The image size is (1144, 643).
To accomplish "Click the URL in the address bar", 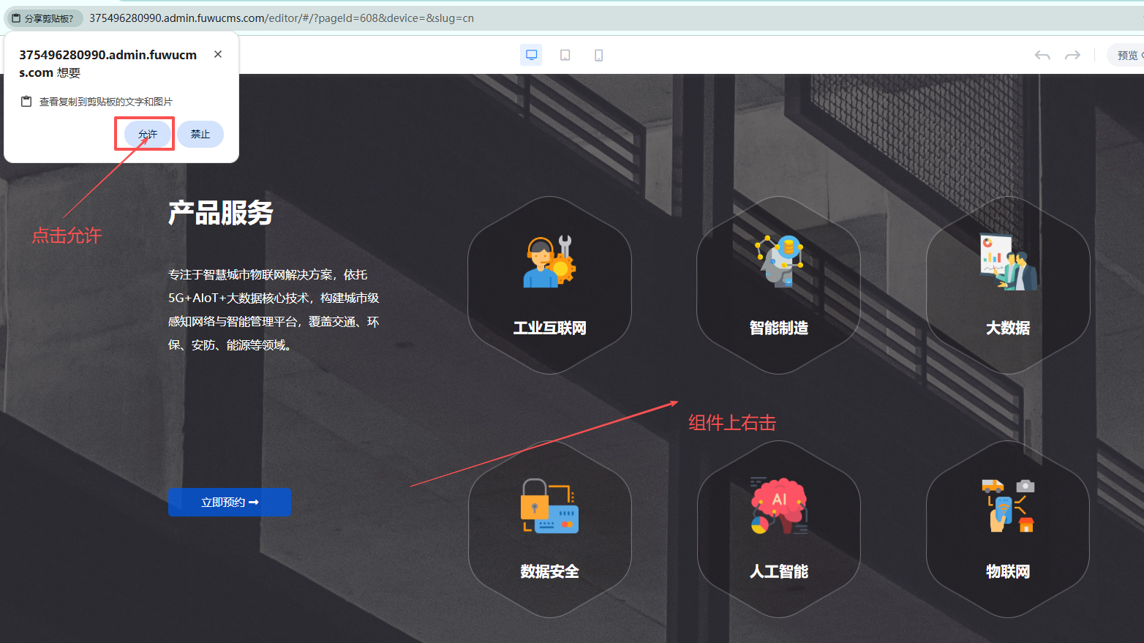I will tap(282, 18).
